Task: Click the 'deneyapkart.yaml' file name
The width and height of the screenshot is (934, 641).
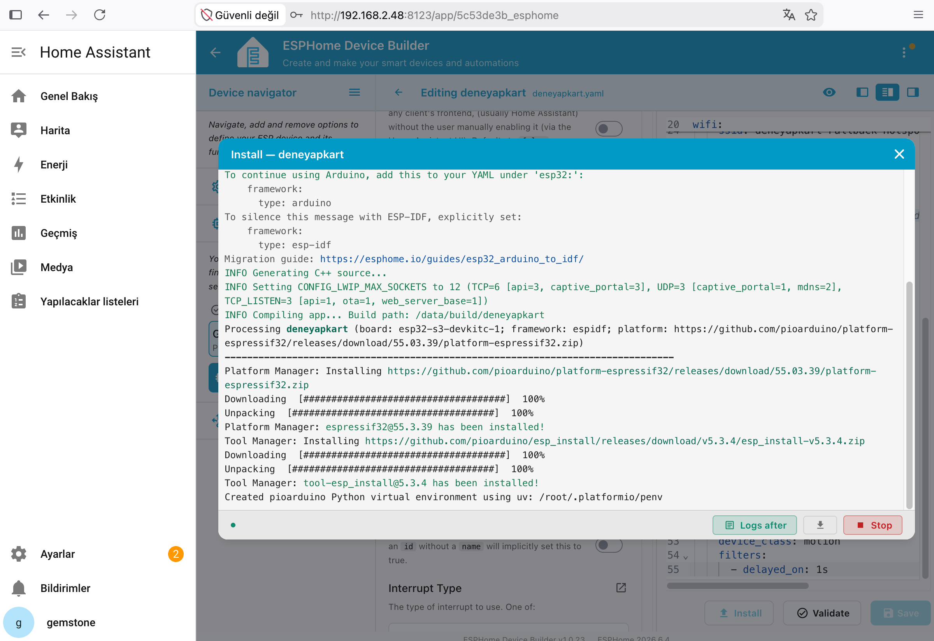Action: point(568,94)
